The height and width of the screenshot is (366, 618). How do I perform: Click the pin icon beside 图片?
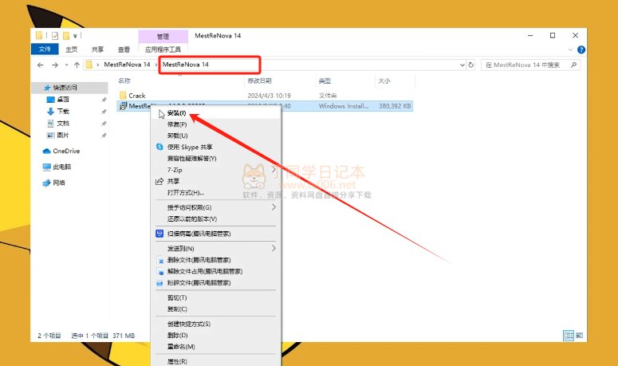(104, 135)
